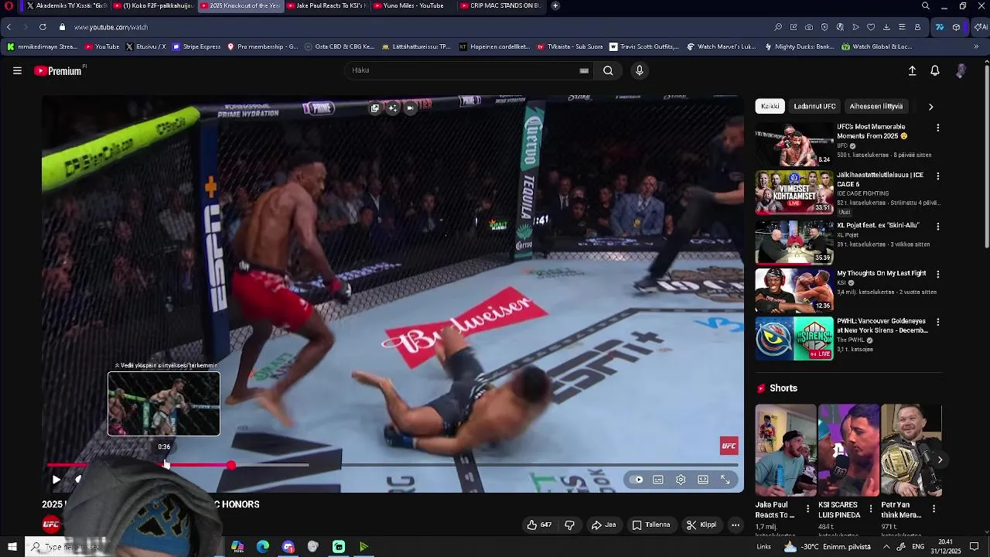Switch to Yuno Miles - YouTube tab
The height and width of the screenshot is (557, 990).
point(413,6)
